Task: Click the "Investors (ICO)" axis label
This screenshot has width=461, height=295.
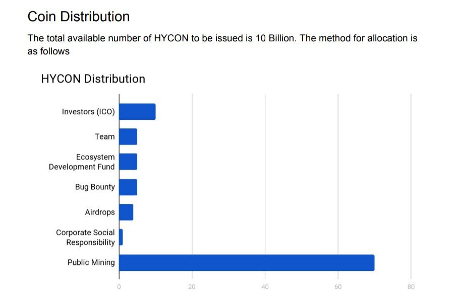Action: (88, 112)
